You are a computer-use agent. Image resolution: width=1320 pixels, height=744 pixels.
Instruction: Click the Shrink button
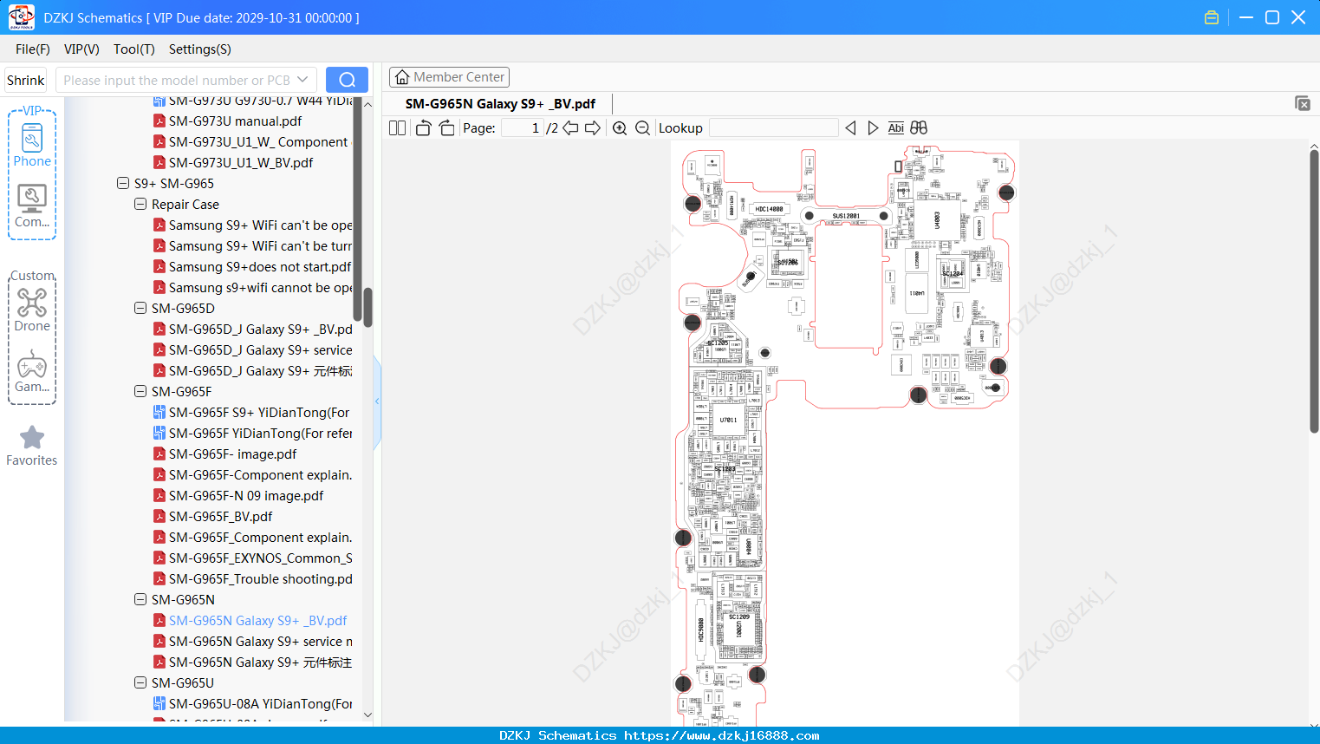[x=26, y=80]
